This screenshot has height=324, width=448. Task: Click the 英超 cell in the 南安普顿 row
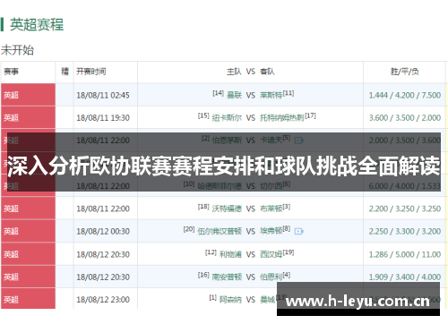tap(28, 277)
